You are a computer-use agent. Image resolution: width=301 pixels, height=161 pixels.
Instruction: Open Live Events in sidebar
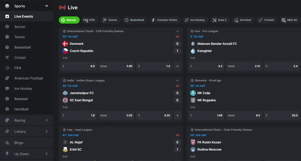tap(24, 17)
